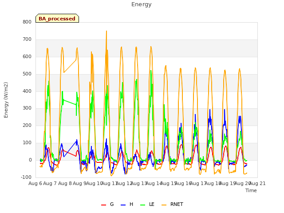Click the 700 y-axis tick label

coord(27,39)
